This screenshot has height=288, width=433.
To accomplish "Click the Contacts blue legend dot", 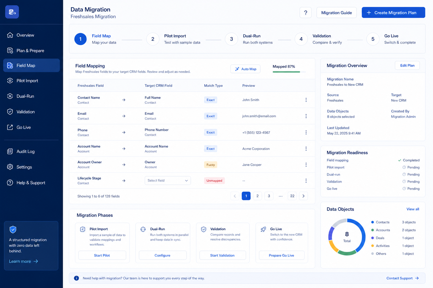I will point(373,222).
